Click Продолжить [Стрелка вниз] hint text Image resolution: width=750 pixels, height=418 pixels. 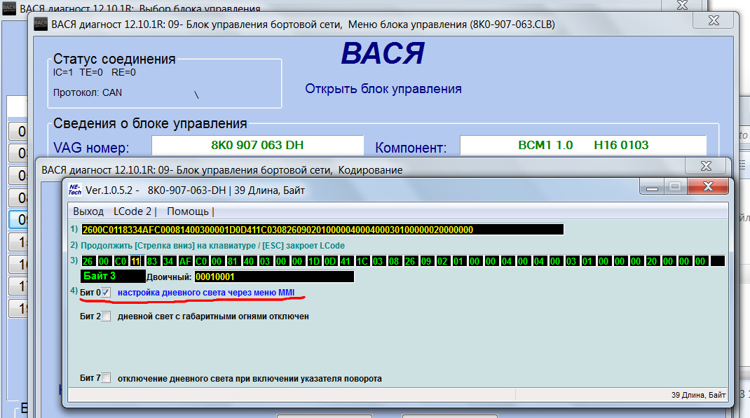click(213, 246)
